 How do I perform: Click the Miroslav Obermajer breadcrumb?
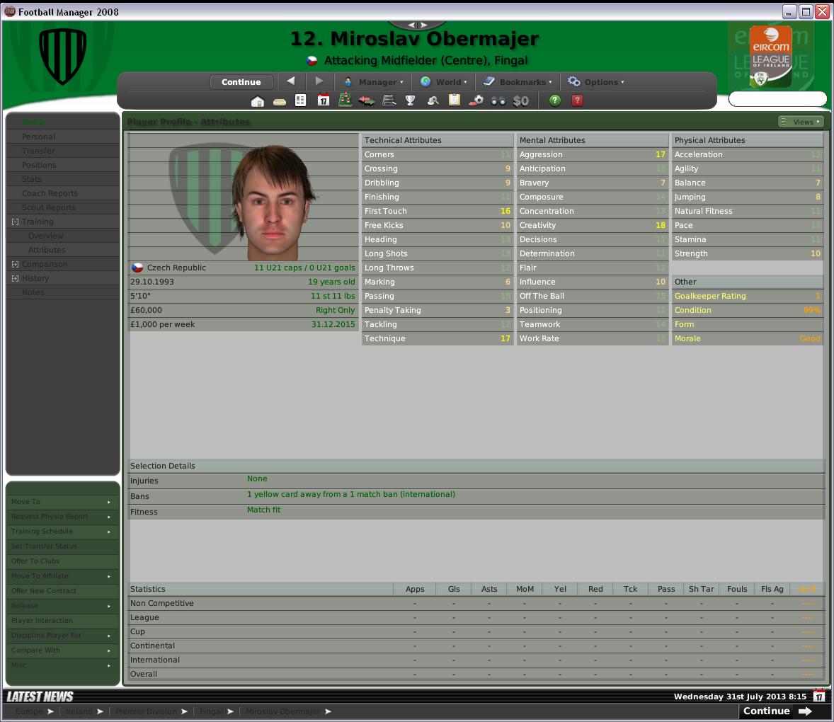click(x=283, y=711)
